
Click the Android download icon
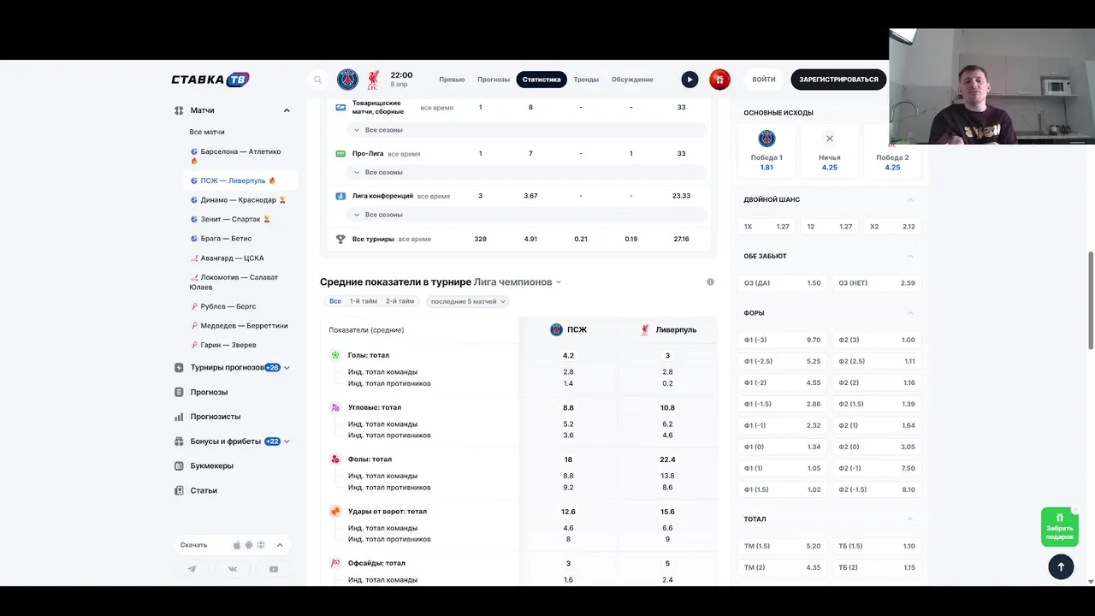(x=249, y=545)
